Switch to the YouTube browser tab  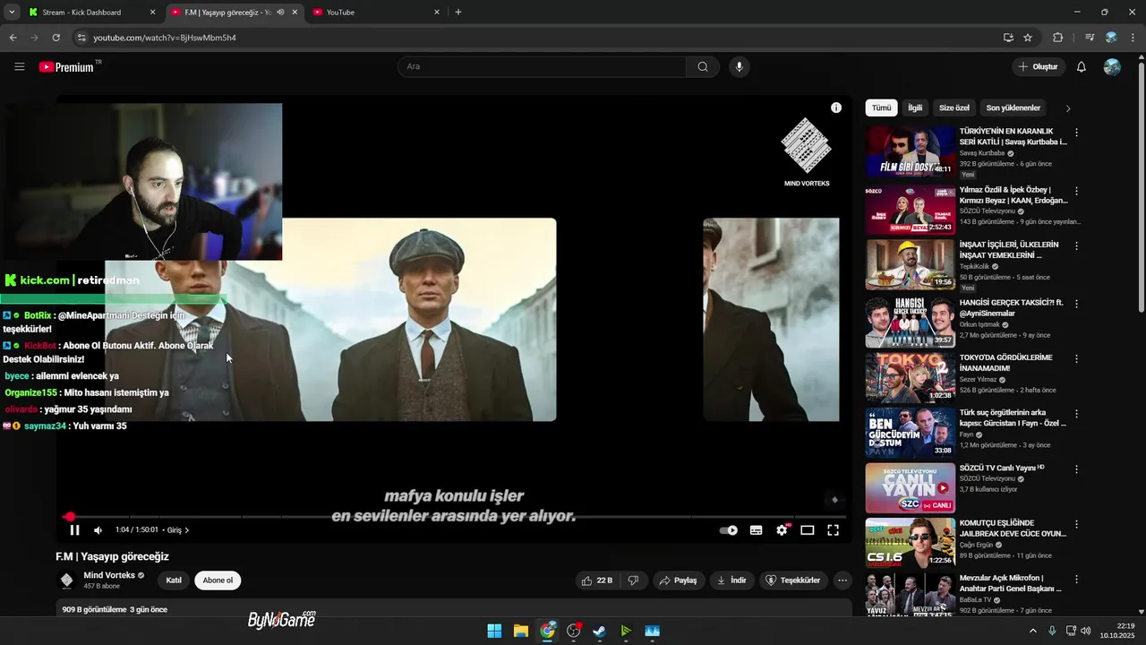[376, 13]
